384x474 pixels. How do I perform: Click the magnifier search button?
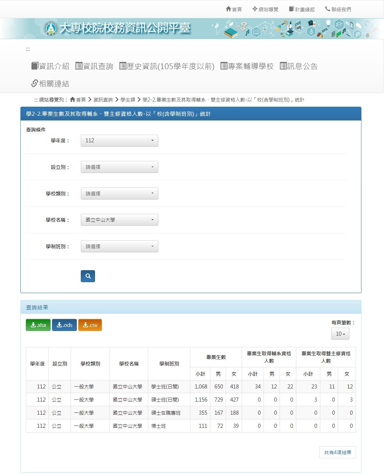coord(88,276)
